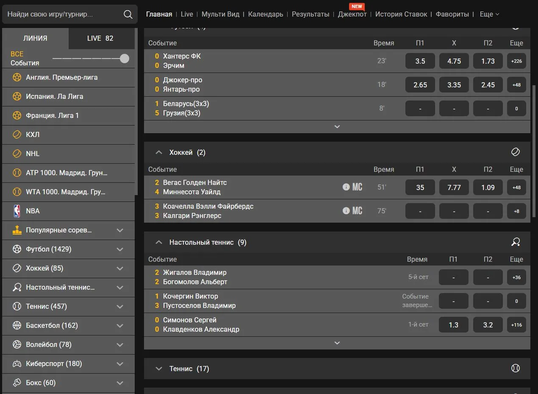Screen dimensions: 538x394
Task: Click the search magnifier icon
Action: [x=128, y=14]
